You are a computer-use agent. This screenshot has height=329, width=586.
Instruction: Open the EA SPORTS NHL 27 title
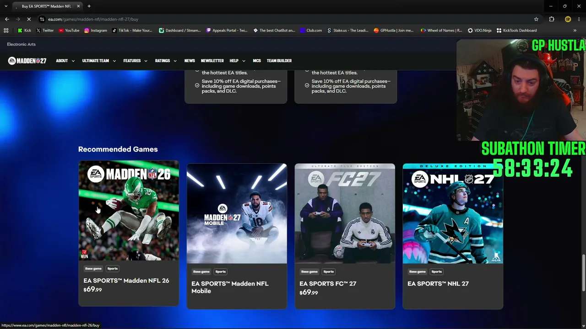pyautogui.click(x=438, y=284)
